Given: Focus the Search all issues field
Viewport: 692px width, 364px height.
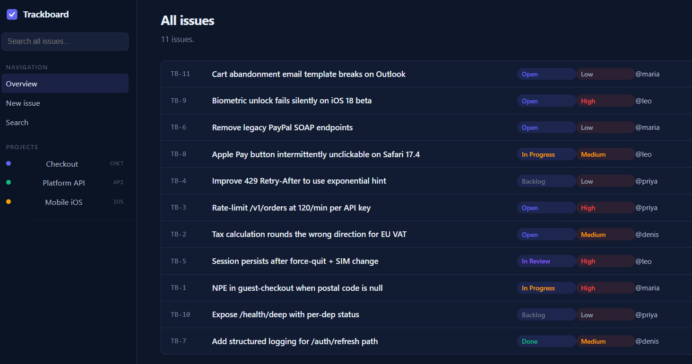Looking at the screenshot, I should pos(65,42).
